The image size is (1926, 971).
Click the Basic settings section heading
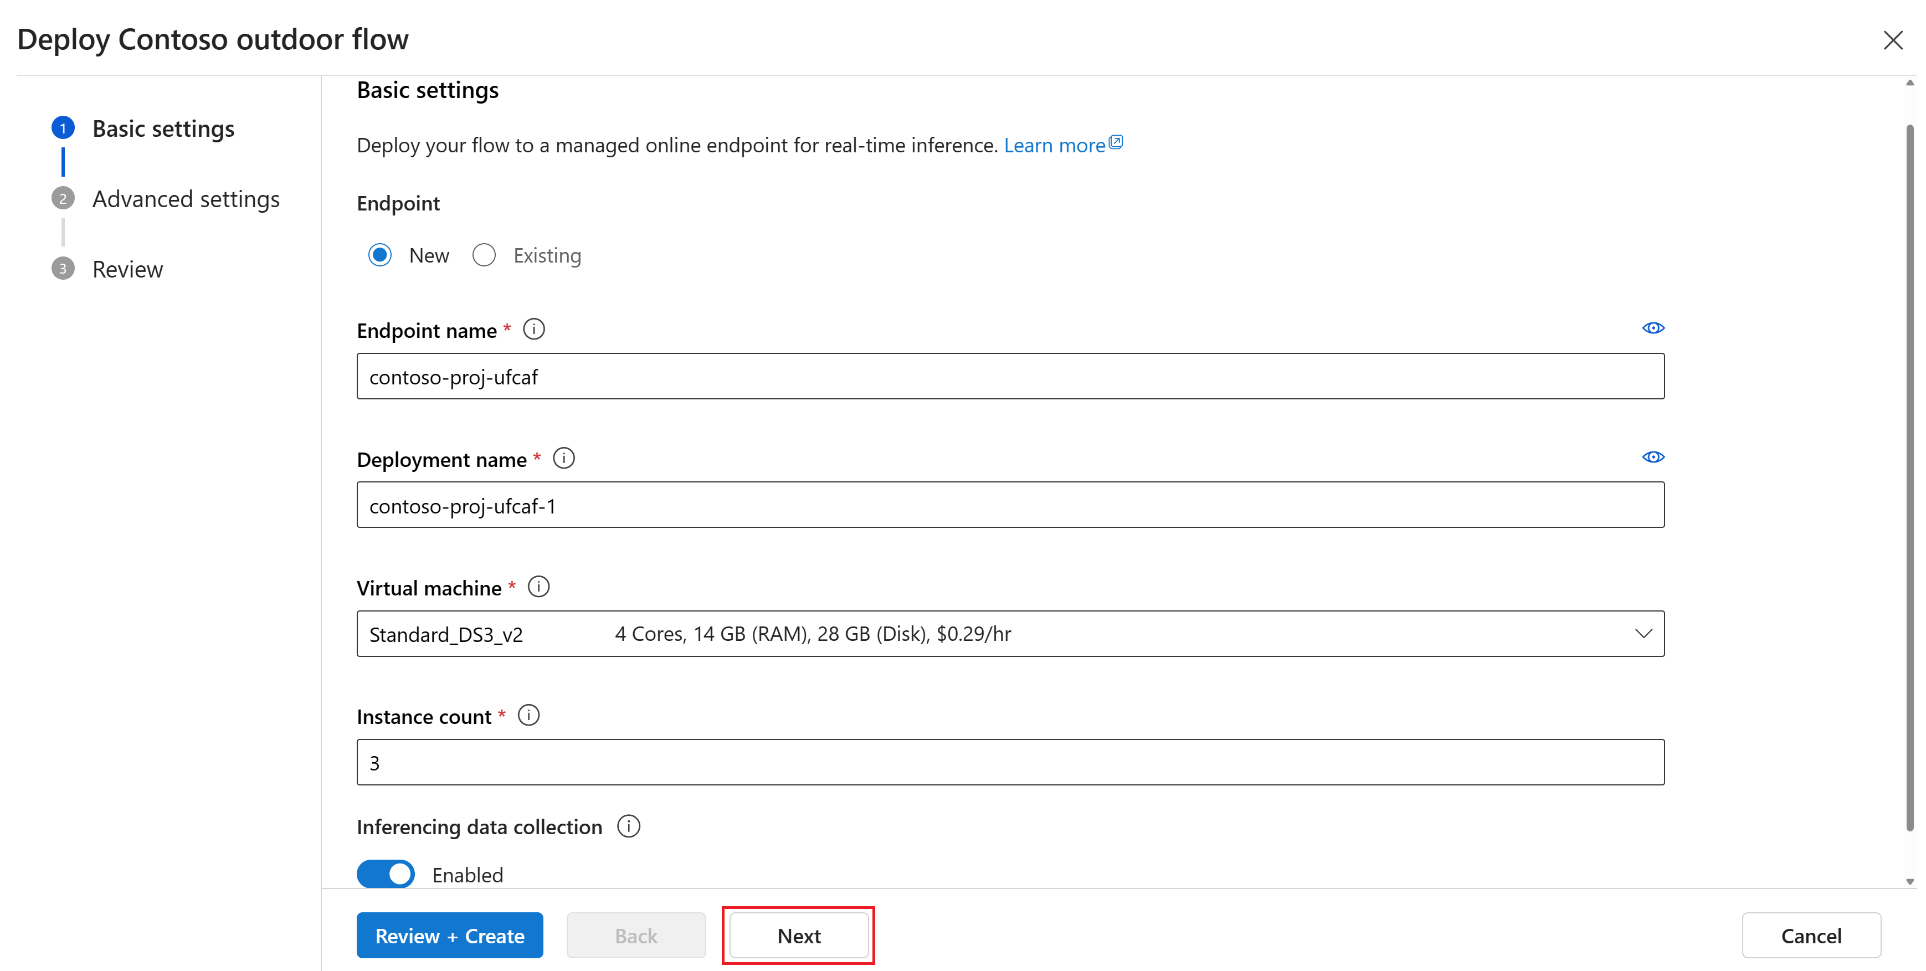428,90
